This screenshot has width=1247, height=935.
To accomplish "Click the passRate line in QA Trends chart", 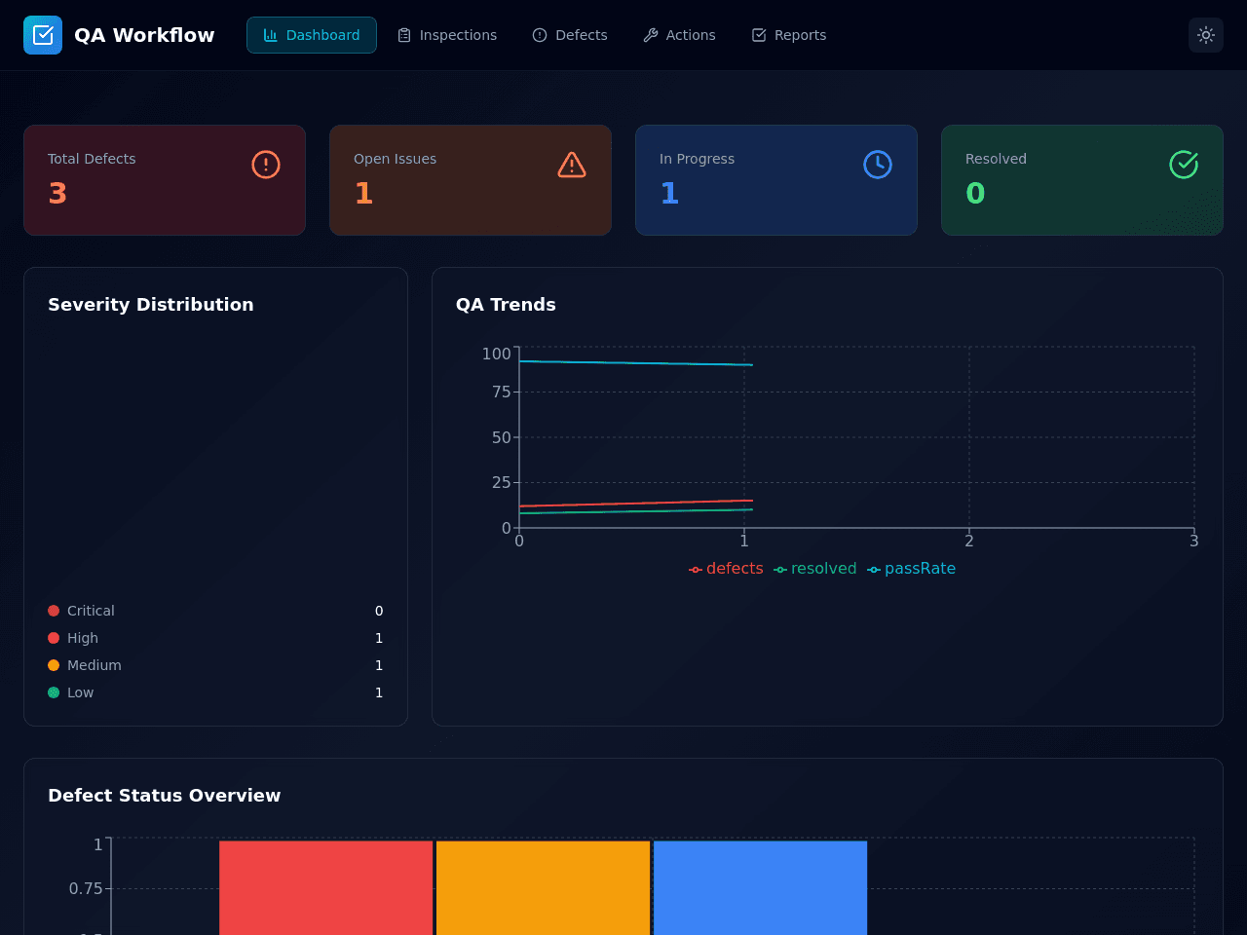I will [635, 363].
